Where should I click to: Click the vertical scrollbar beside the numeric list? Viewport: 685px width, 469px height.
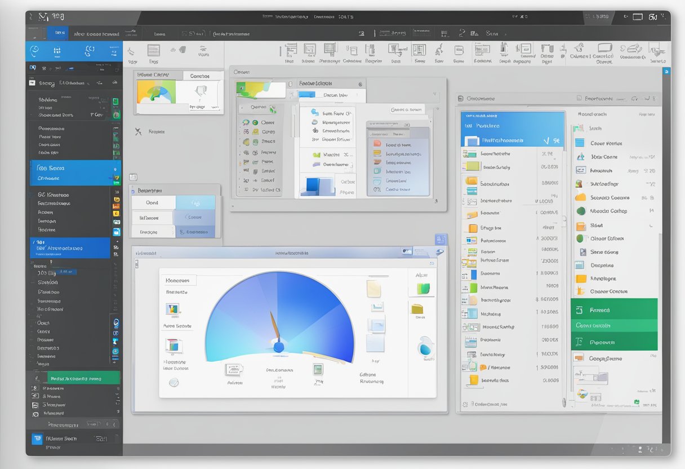(564, 271)
